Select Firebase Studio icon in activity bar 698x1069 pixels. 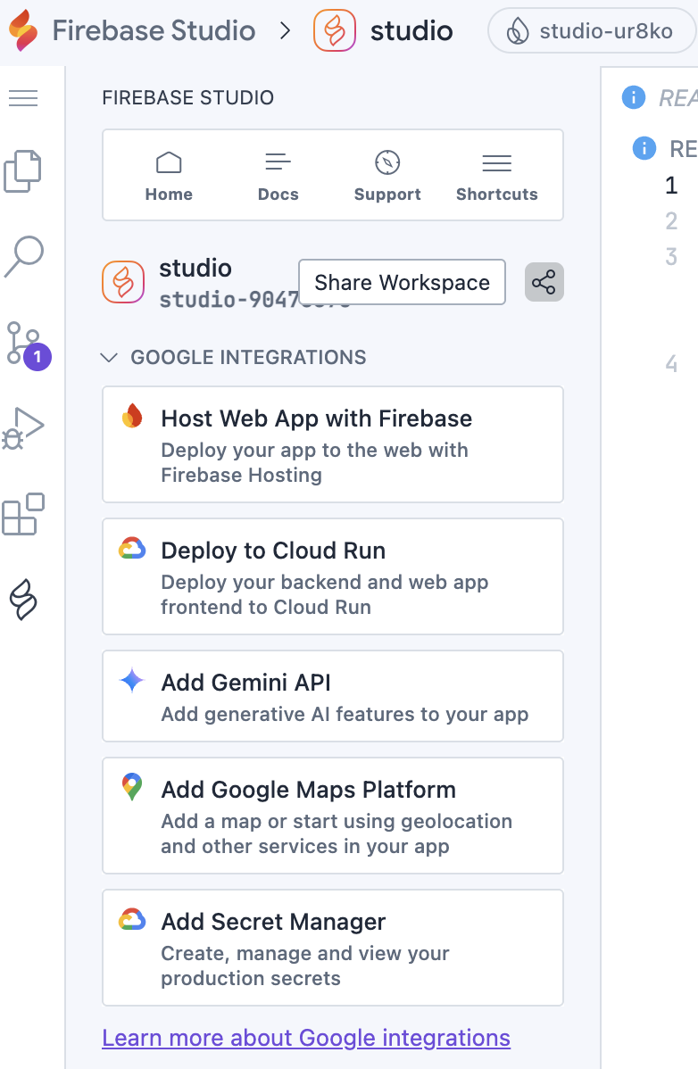click(23, 600)
